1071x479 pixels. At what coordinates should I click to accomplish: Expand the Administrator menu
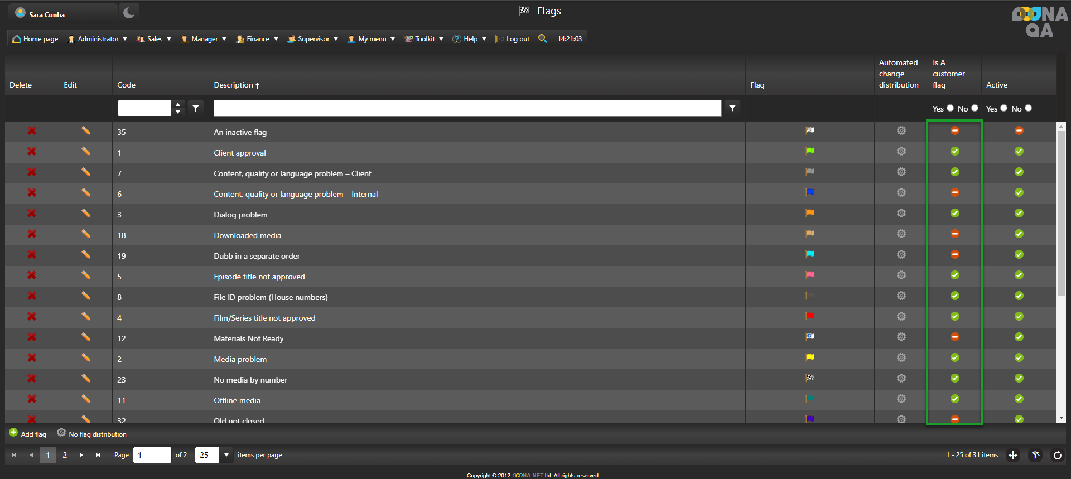98,39
